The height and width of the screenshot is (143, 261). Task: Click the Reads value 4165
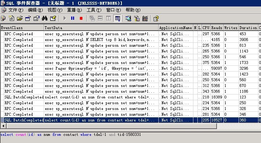(x=215, y=40)
